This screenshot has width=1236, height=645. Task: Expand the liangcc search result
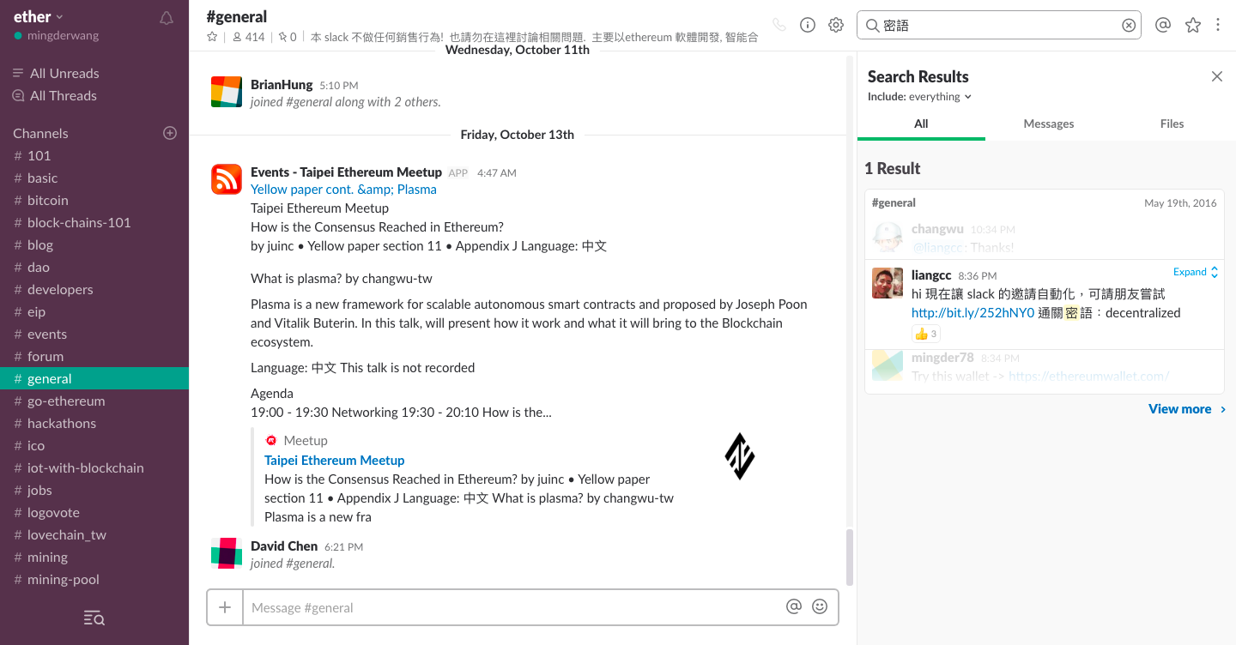[x=1196, y=272]
